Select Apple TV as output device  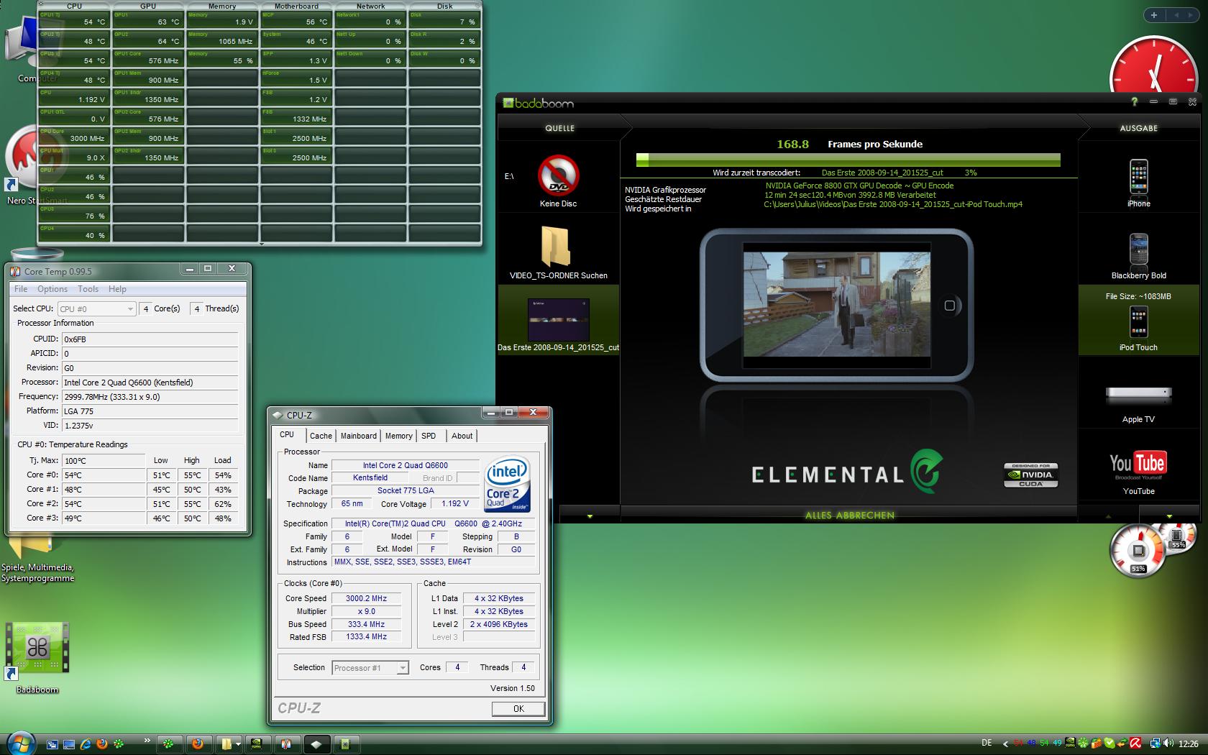(x=1138, y=395)
